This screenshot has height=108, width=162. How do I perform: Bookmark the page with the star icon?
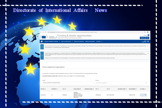pos(145,32)
